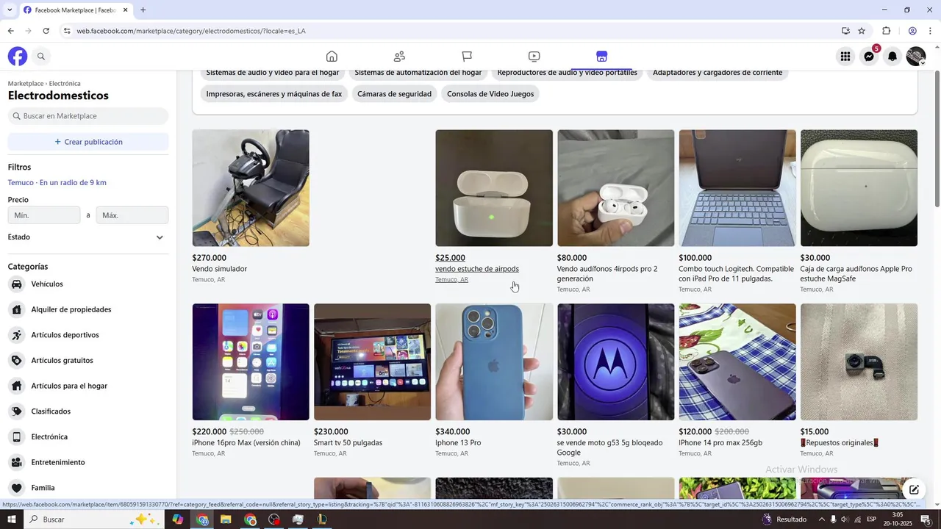Open iPhone 16pro Max listing photo
Screen dimensions: 941x529
pos(251,362)
